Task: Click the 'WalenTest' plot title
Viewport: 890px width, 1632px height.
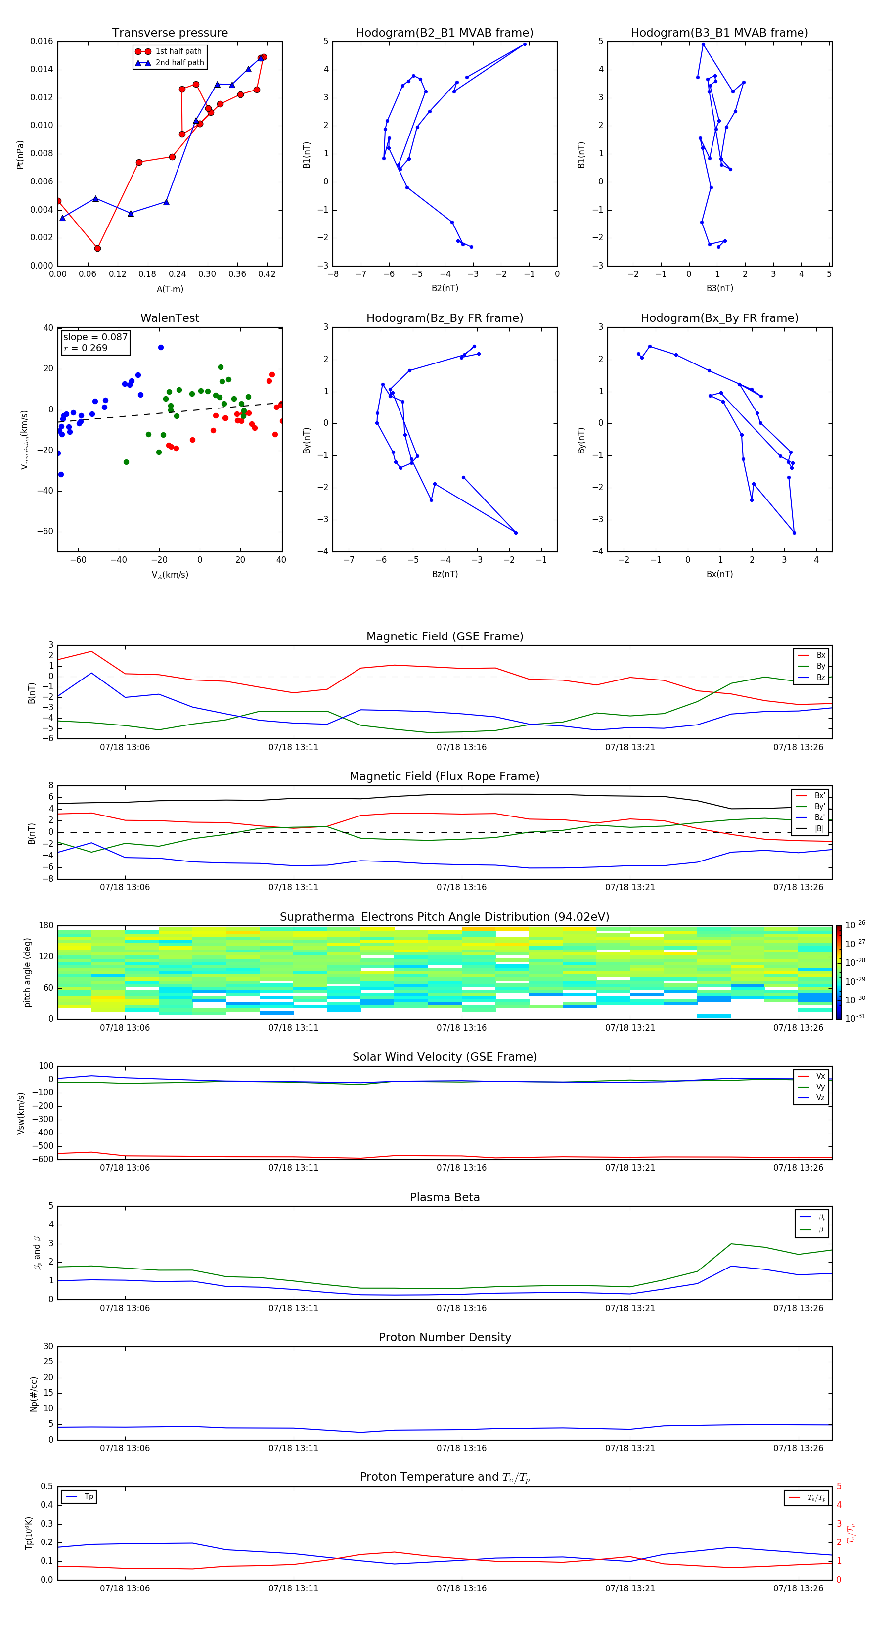Action: coord(170,318)
